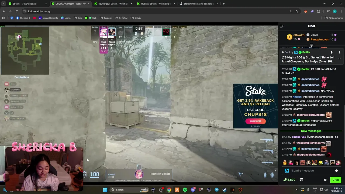
Task: Open the stake.ac offer link in chat
Action: [307, 123]
